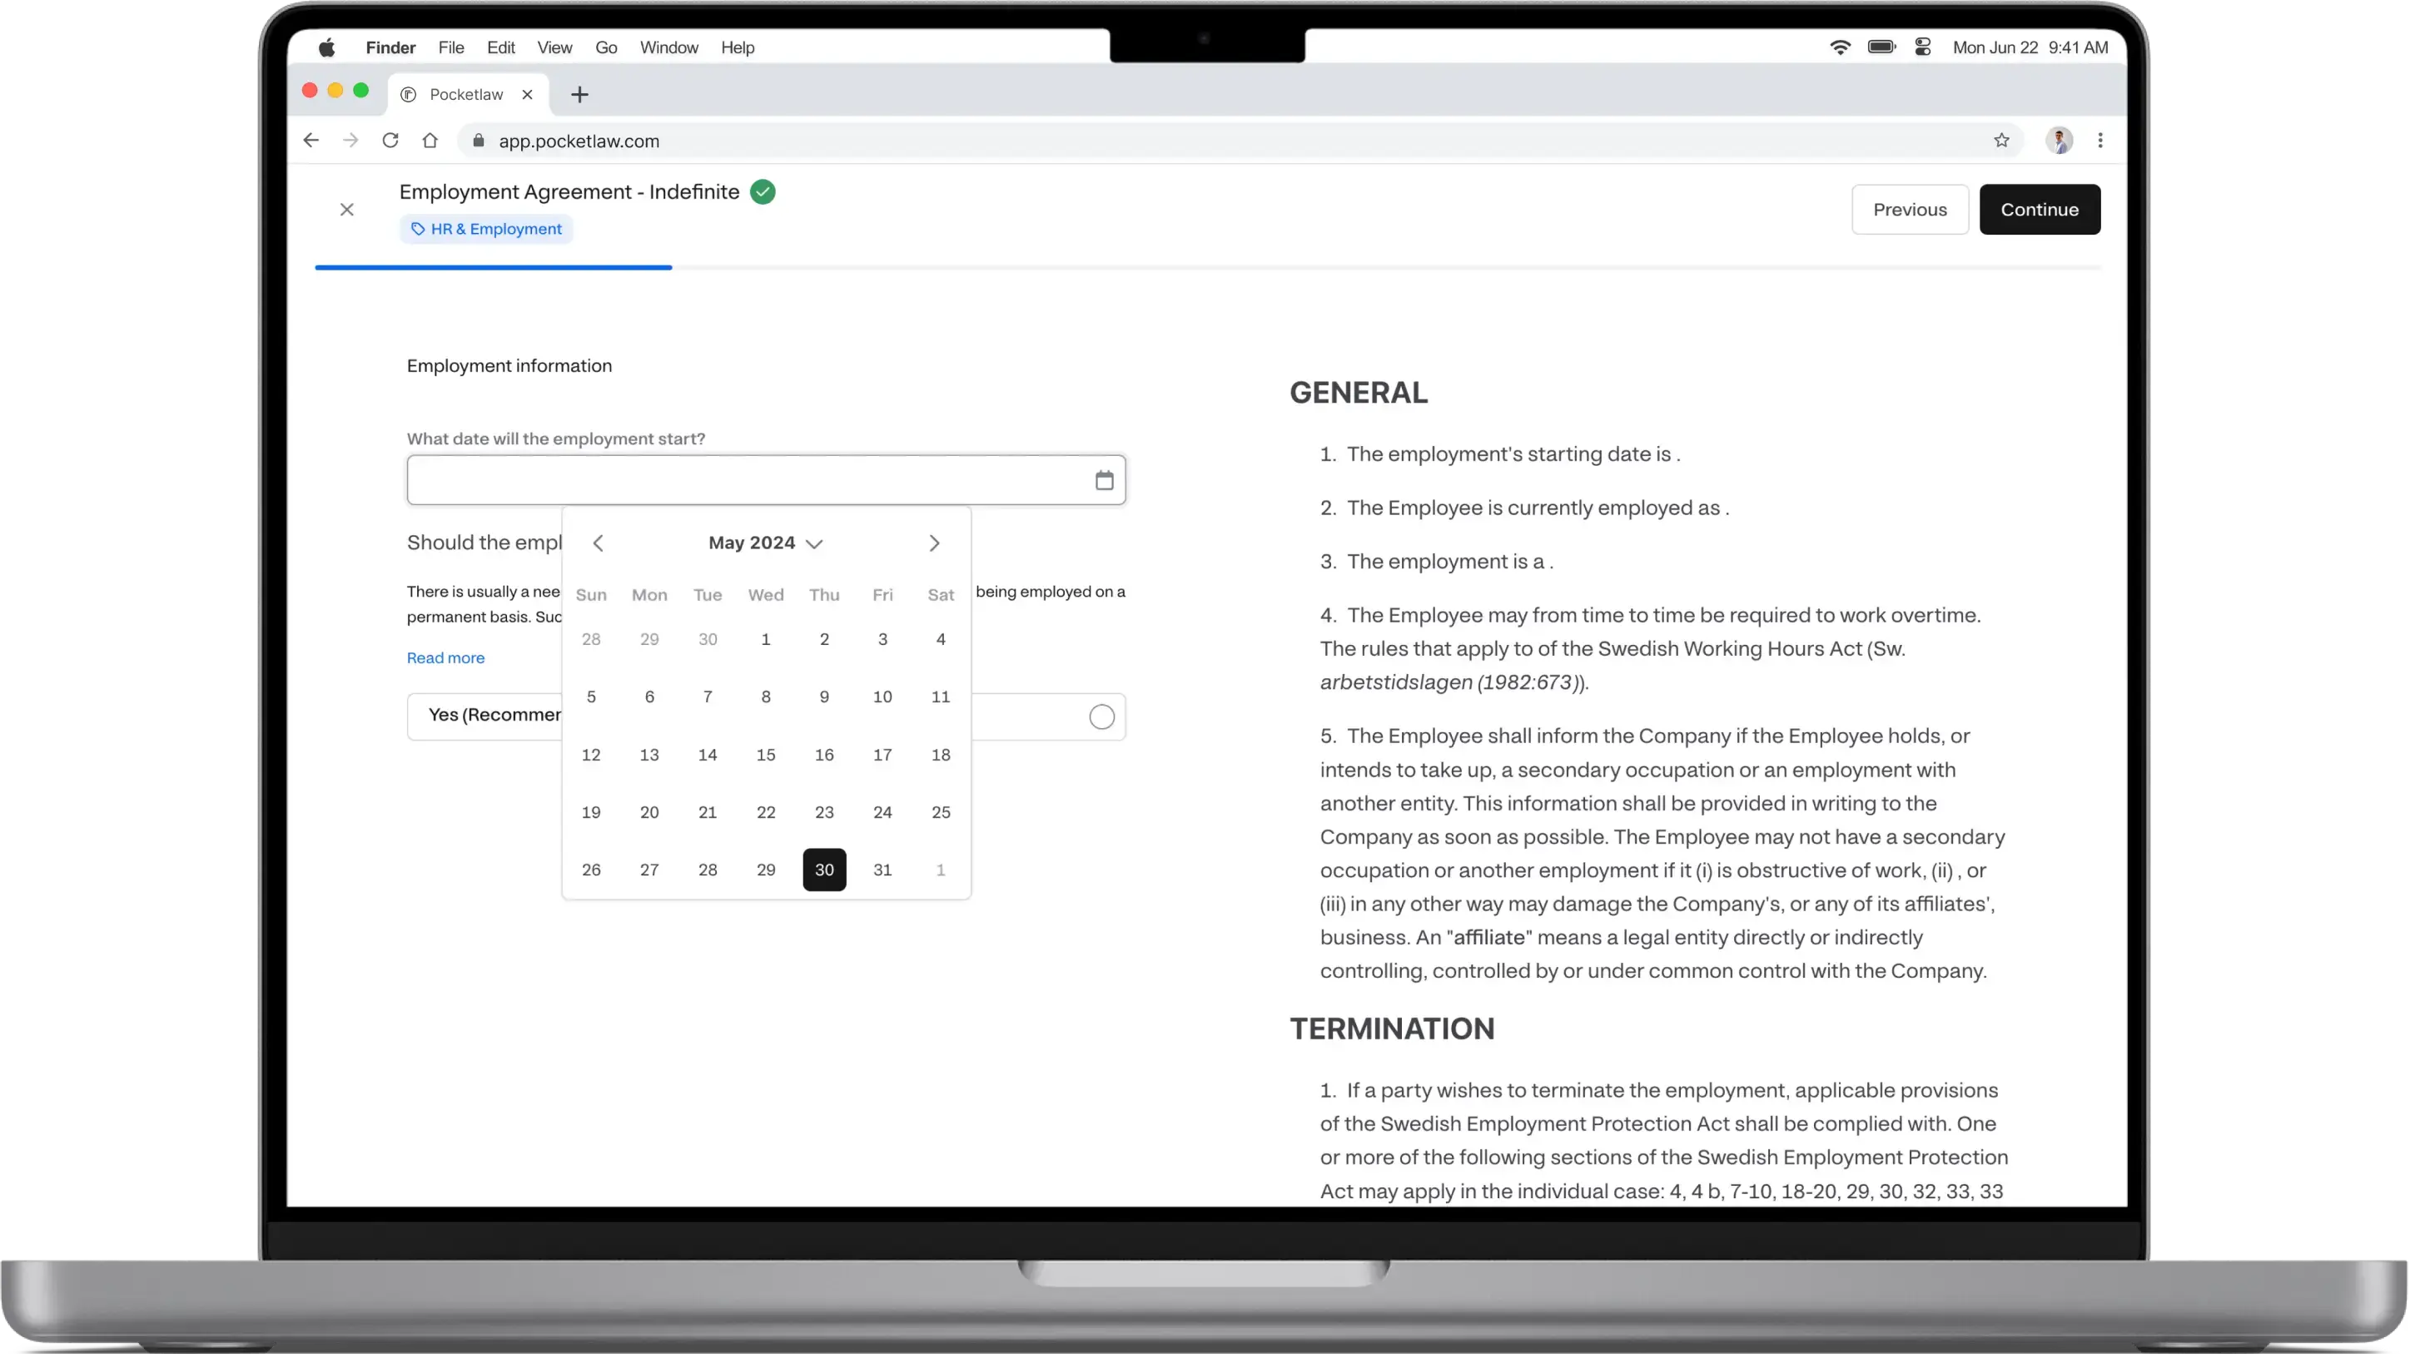Viewport: 2415px width, 1358px height.
Task: Toggle the employment start date field
Action: coord(1103,479)
